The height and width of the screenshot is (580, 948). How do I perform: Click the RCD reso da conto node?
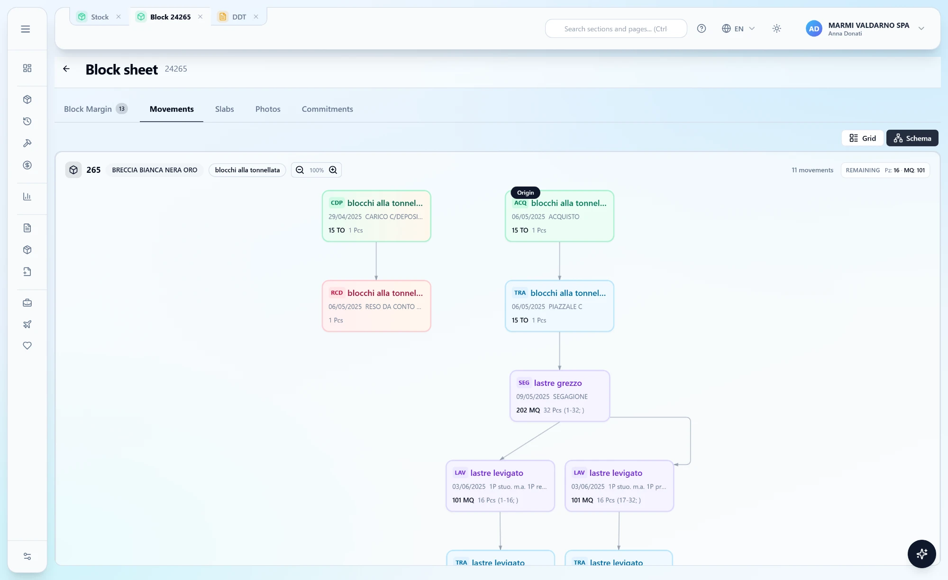click(x=376, y=306)
